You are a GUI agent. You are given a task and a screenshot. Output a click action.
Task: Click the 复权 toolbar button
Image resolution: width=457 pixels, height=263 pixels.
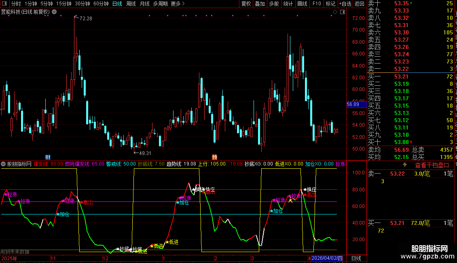point(246,4)
